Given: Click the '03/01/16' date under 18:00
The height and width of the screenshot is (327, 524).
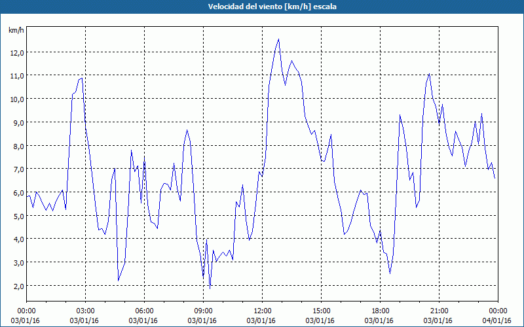Looking at the screenshot, I should (379, 320).
